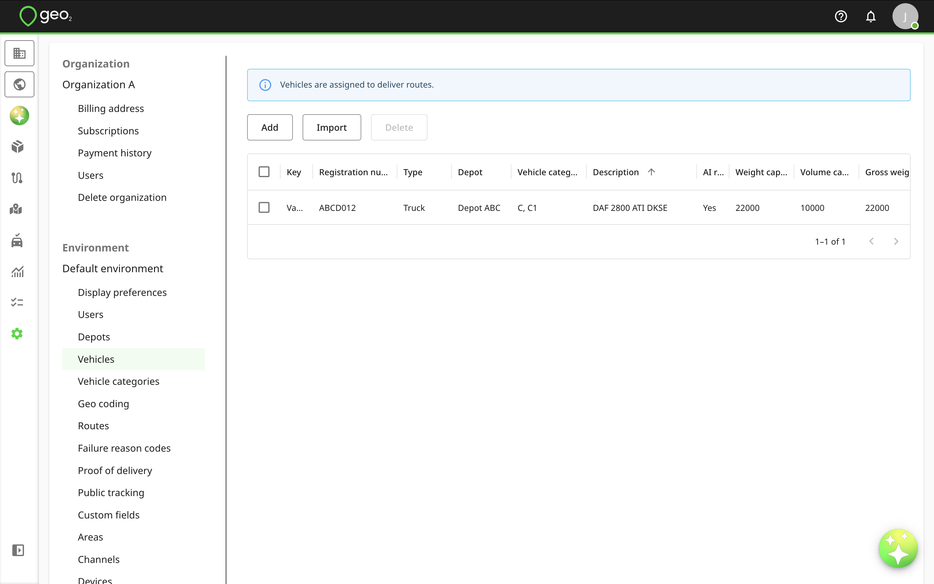Open Custom fields settings
The image size is (934, 584).
108,515
